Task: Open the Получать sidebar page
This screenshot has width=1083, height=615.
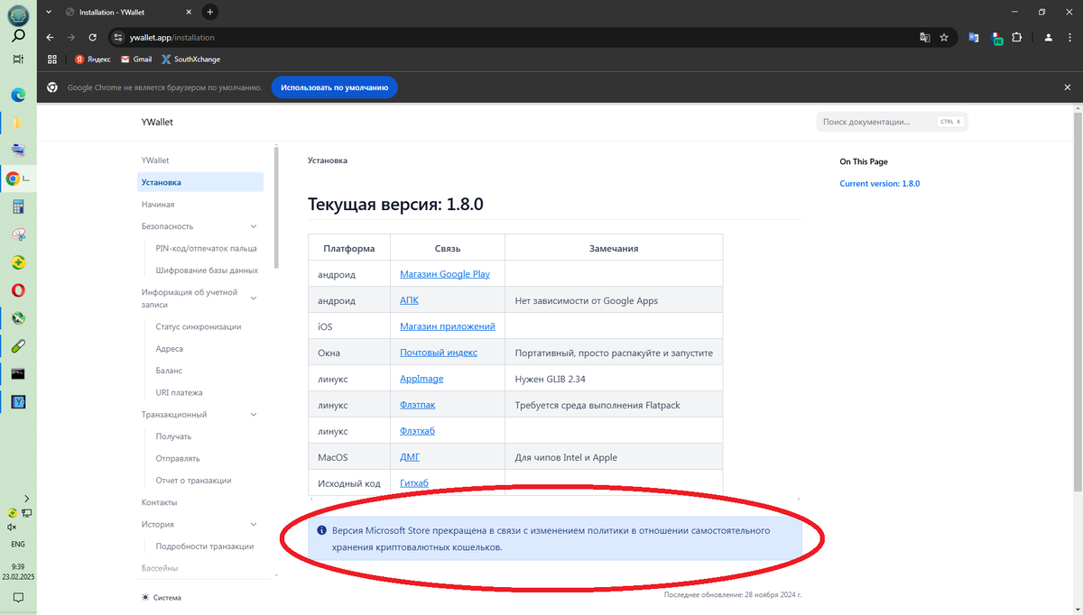Action: pyautogui.click(x=173, y=436)
